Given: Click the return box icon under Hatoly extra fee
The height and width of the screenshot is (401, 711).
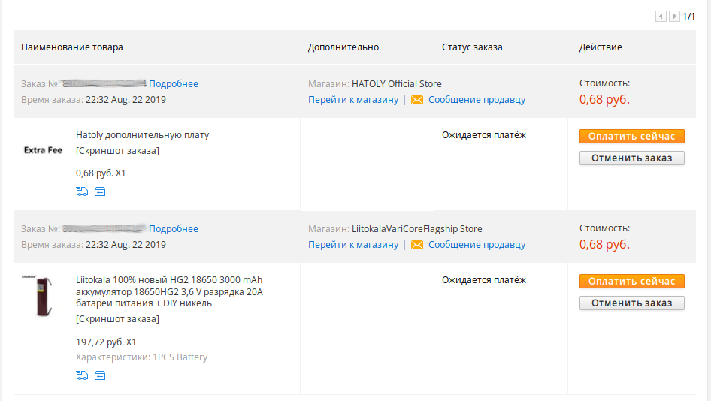Looking at the screenshot, I should (x=100, y=191).
